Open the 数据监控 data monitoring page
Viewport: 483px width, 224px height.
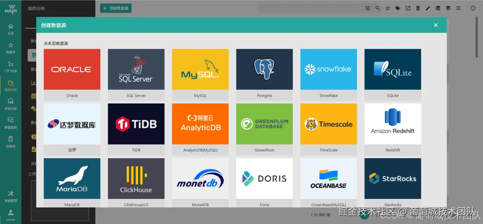coord(11,123)
